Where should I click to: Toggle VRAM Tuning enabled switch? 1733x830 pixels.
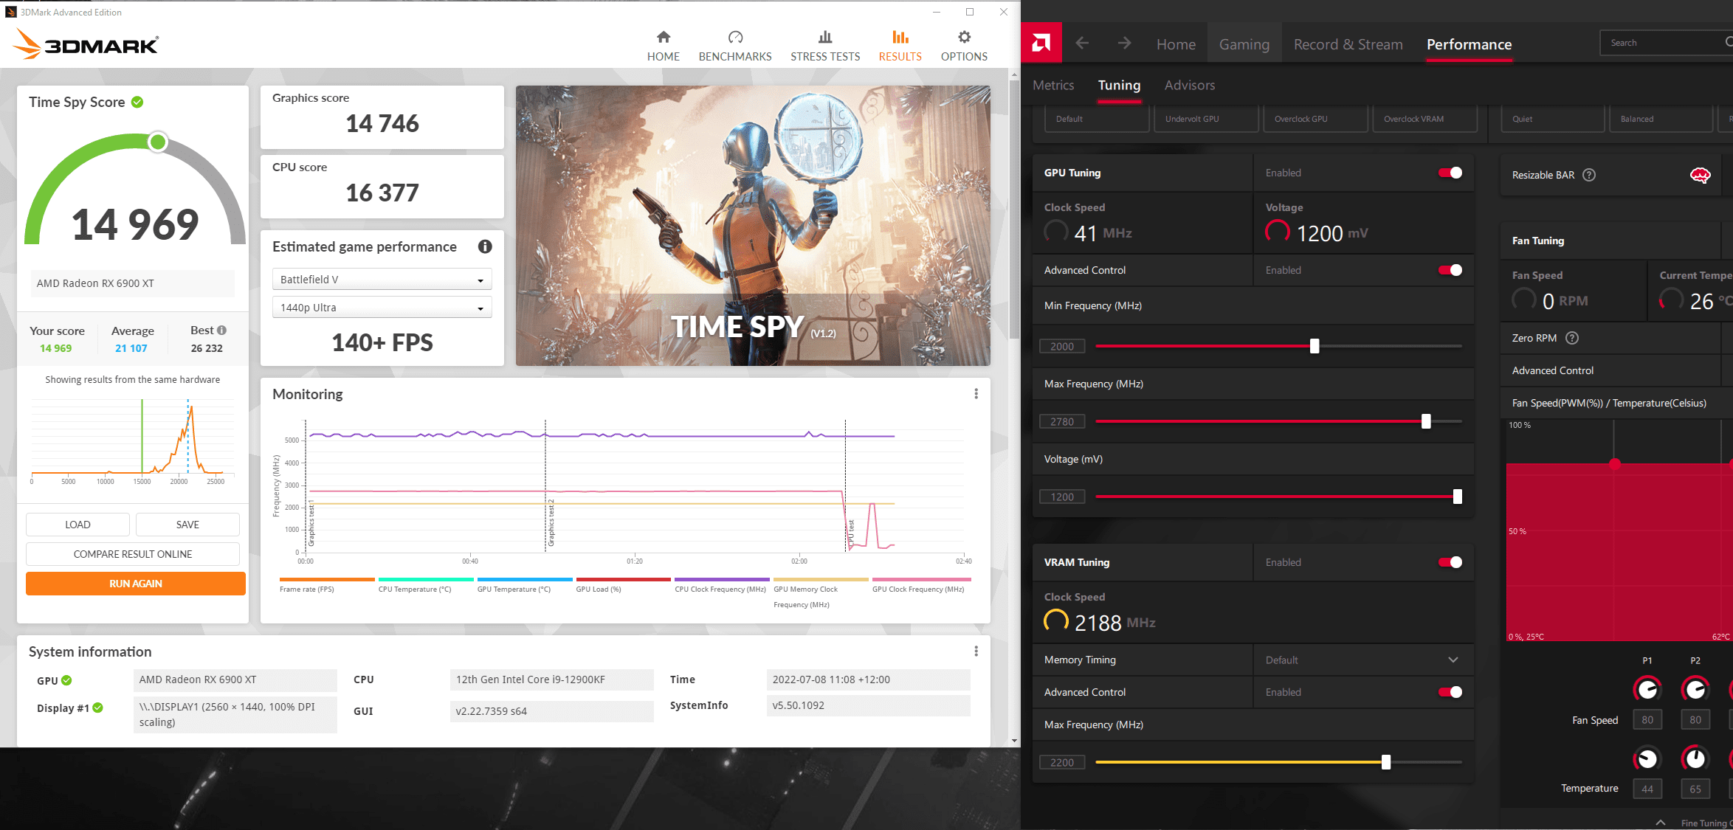tap(1450, 562)
